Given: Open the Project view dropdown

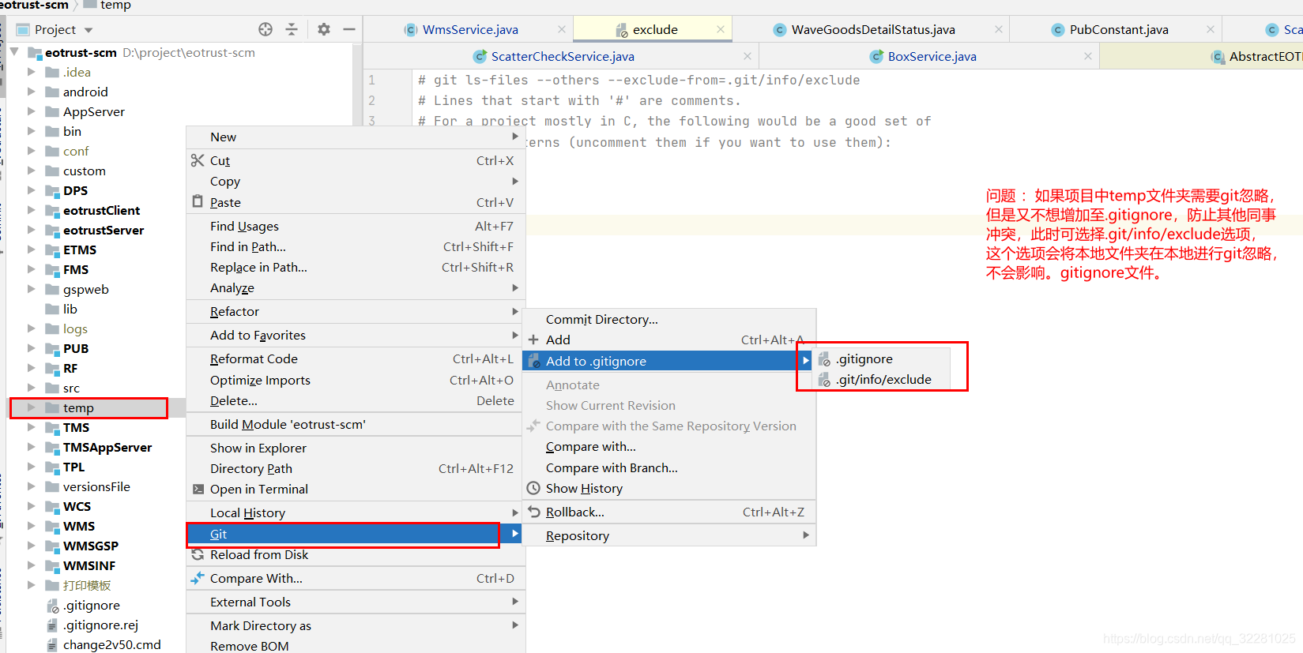Looking at the screenshot, I should click(x=88, y=30).
